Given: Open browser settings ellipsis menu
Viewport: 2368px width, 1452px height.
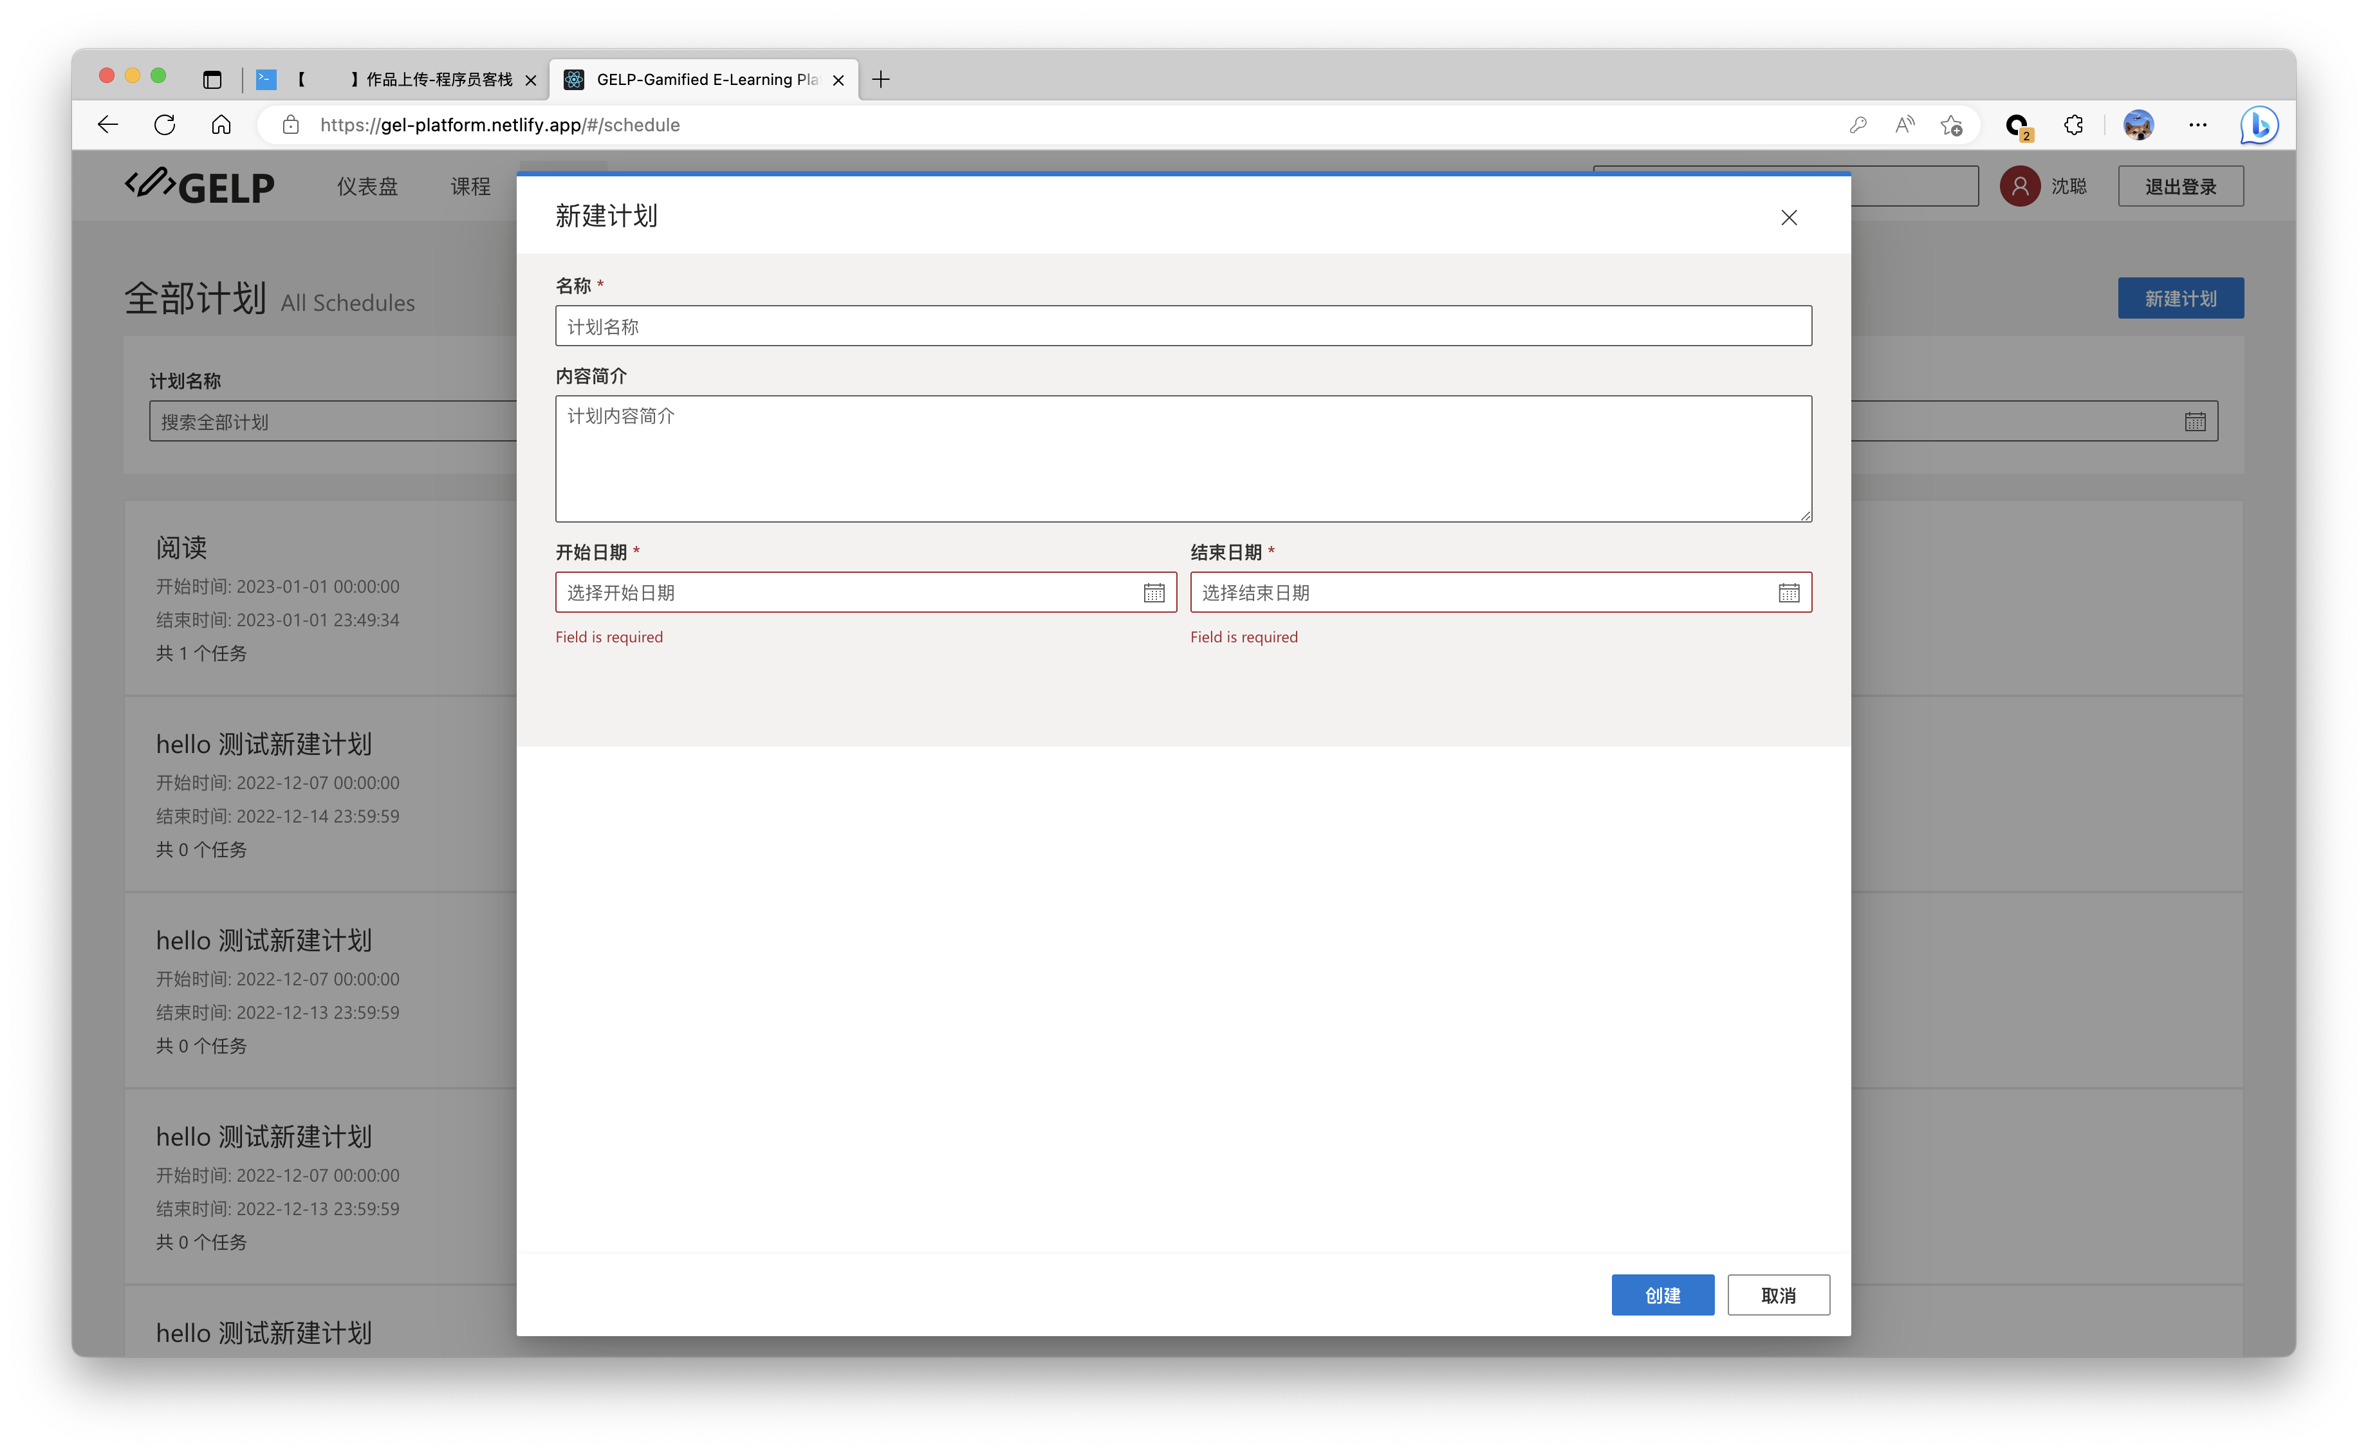Looking at the screenshot, I should click(2197, 125).
